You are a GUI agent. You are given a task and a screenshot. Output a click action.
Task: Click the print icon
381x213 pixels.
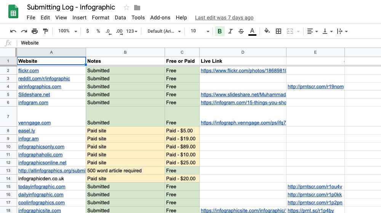coord(35,31)
